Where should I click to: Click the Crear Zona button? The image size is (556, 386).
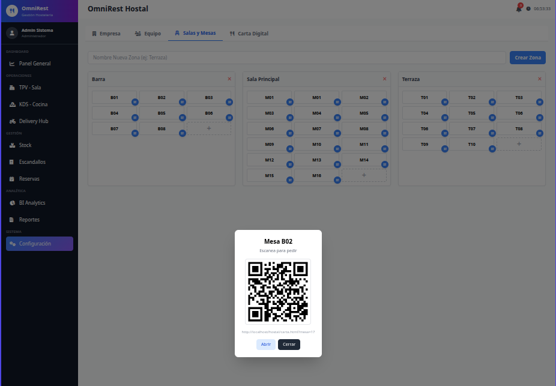[527, 58]
